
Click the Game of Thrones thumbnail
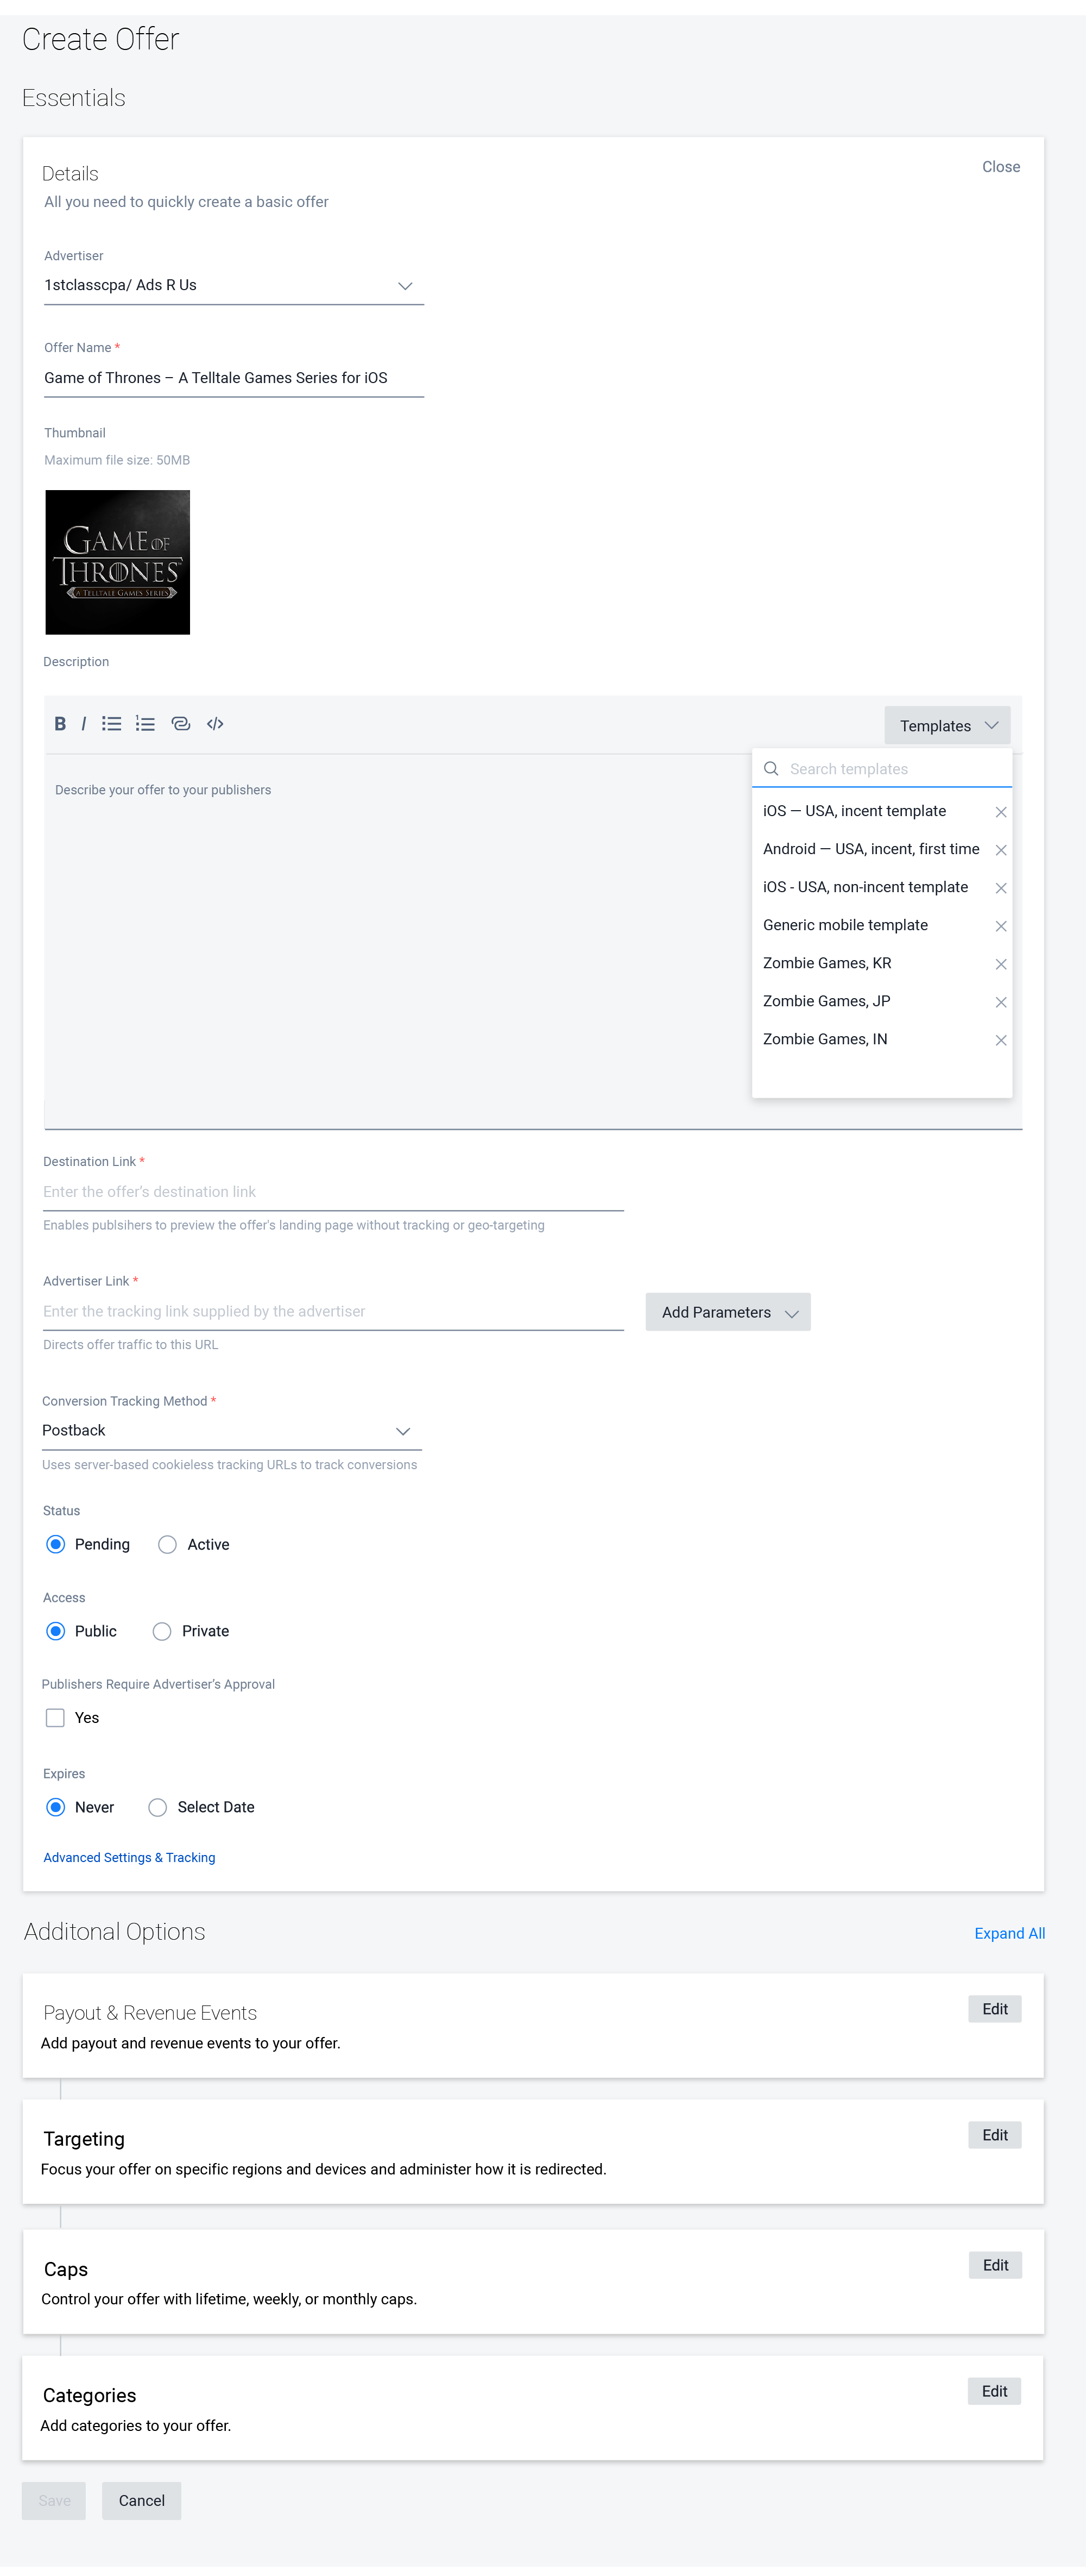pyautogui.click(x=118, y=562)
